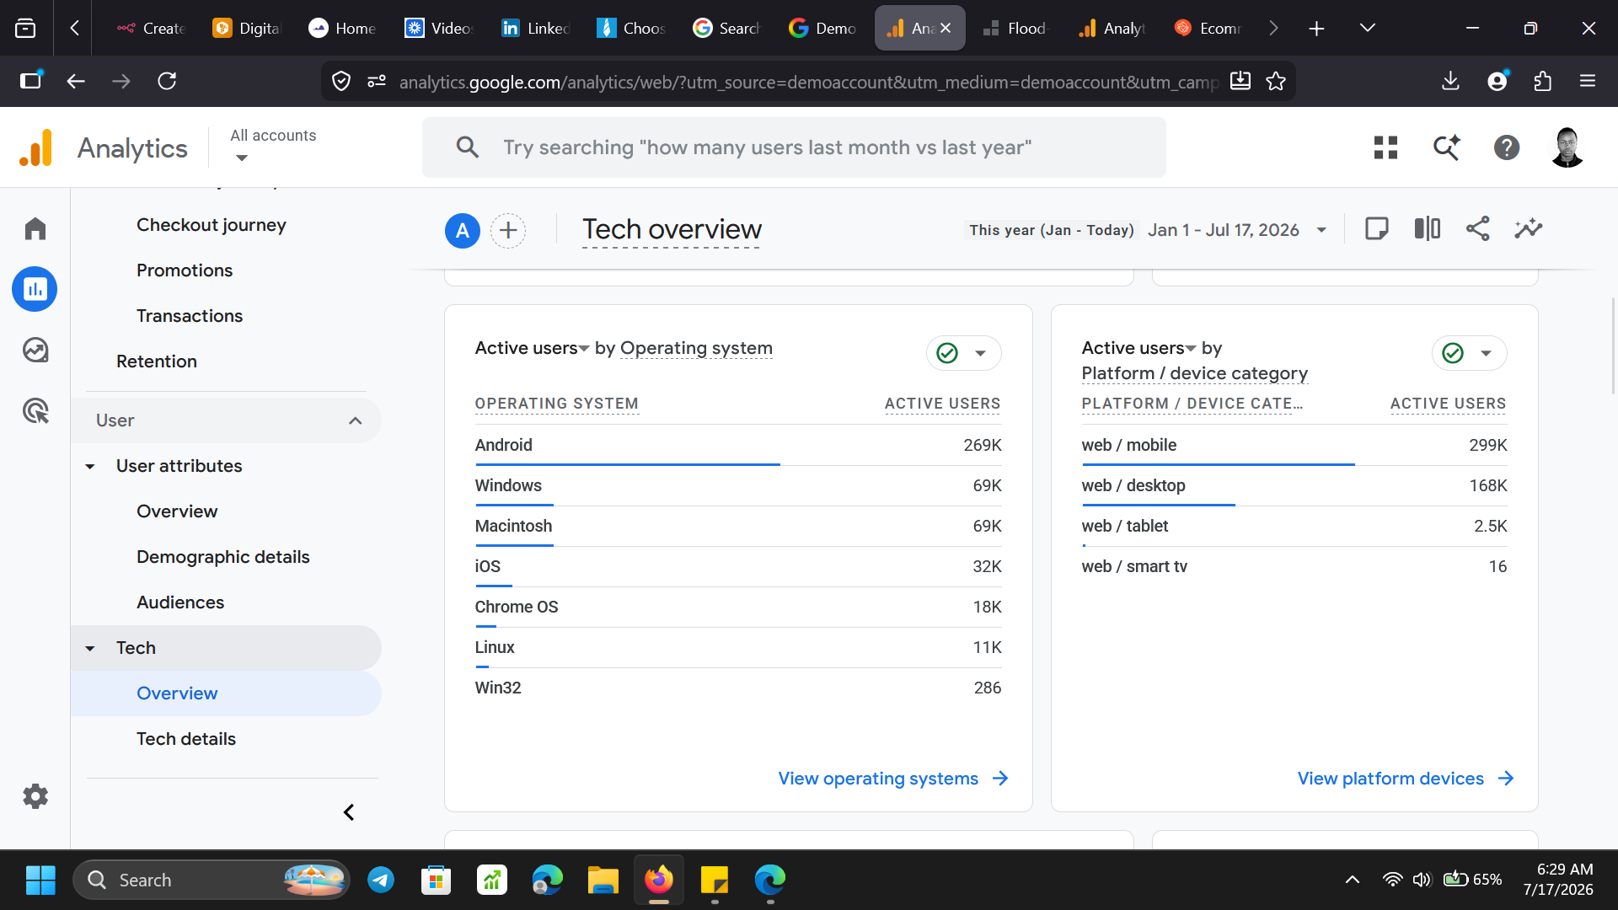The image size is (1618, 910).
Task: Collapse the navigation panel chevron
Action: [x=349, y=812]
